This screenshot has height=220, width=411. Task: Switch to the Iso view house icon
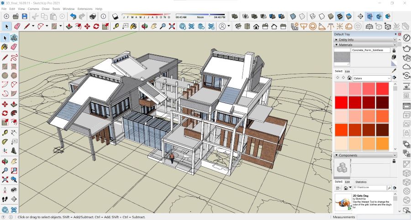click(238, 26)
